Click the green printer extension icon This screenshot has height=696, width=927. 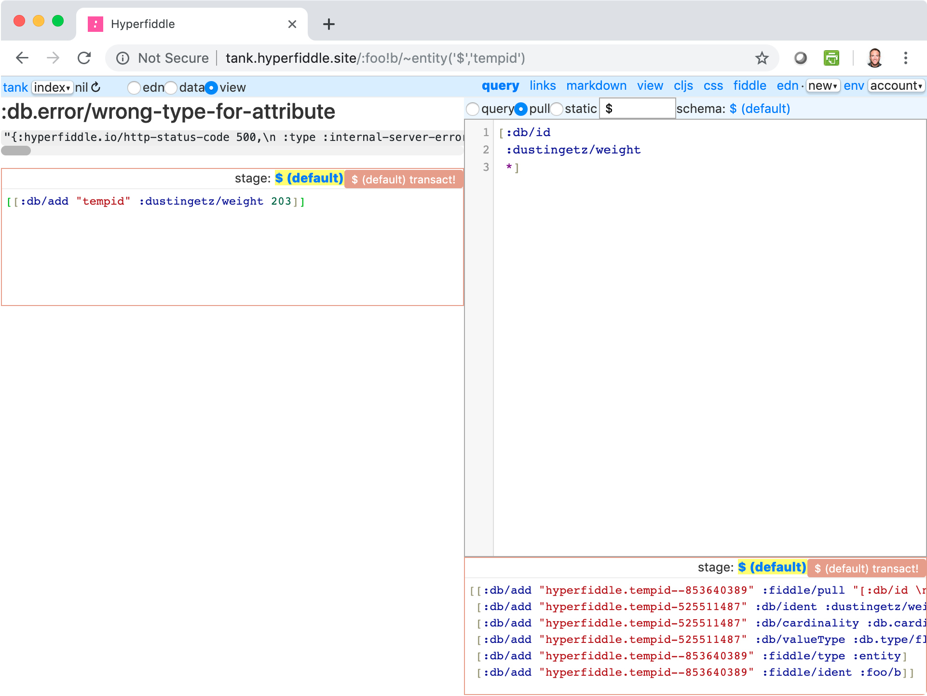click(x=832, y=58)
